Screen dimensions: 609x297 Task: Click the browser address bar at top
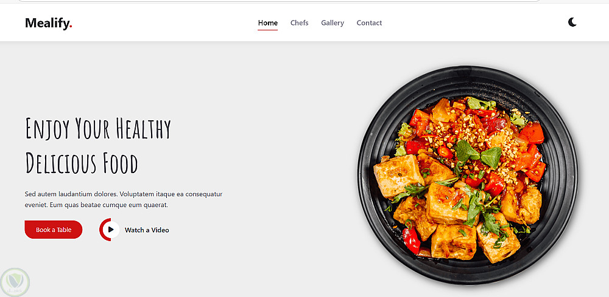coord(279,1)
